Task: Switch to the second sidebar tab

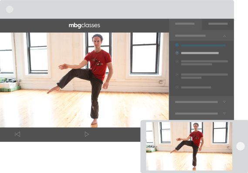Action: (x=218, y=24)
